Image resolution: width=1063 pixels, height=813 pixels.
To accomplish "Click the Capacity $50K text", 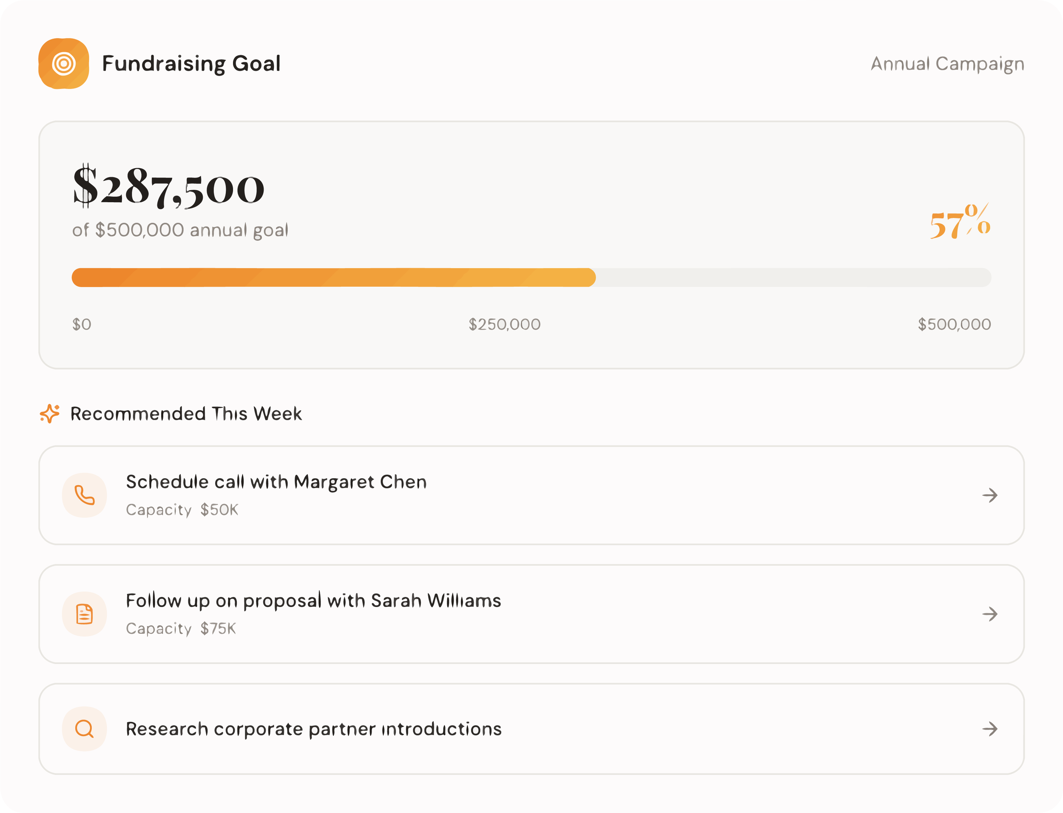I will (x=182, y=510).
